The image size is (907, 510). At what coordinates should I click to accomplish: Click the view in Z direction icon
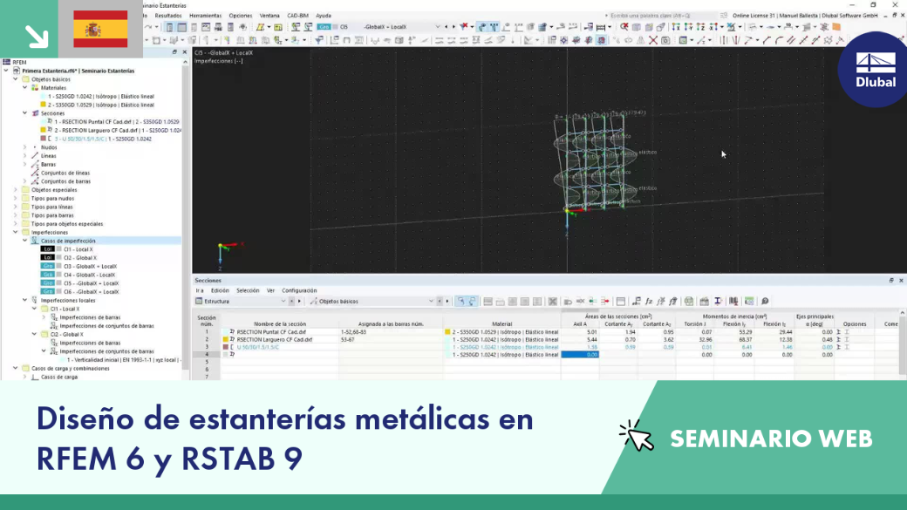pyautogui.click(x=700, y=27)
